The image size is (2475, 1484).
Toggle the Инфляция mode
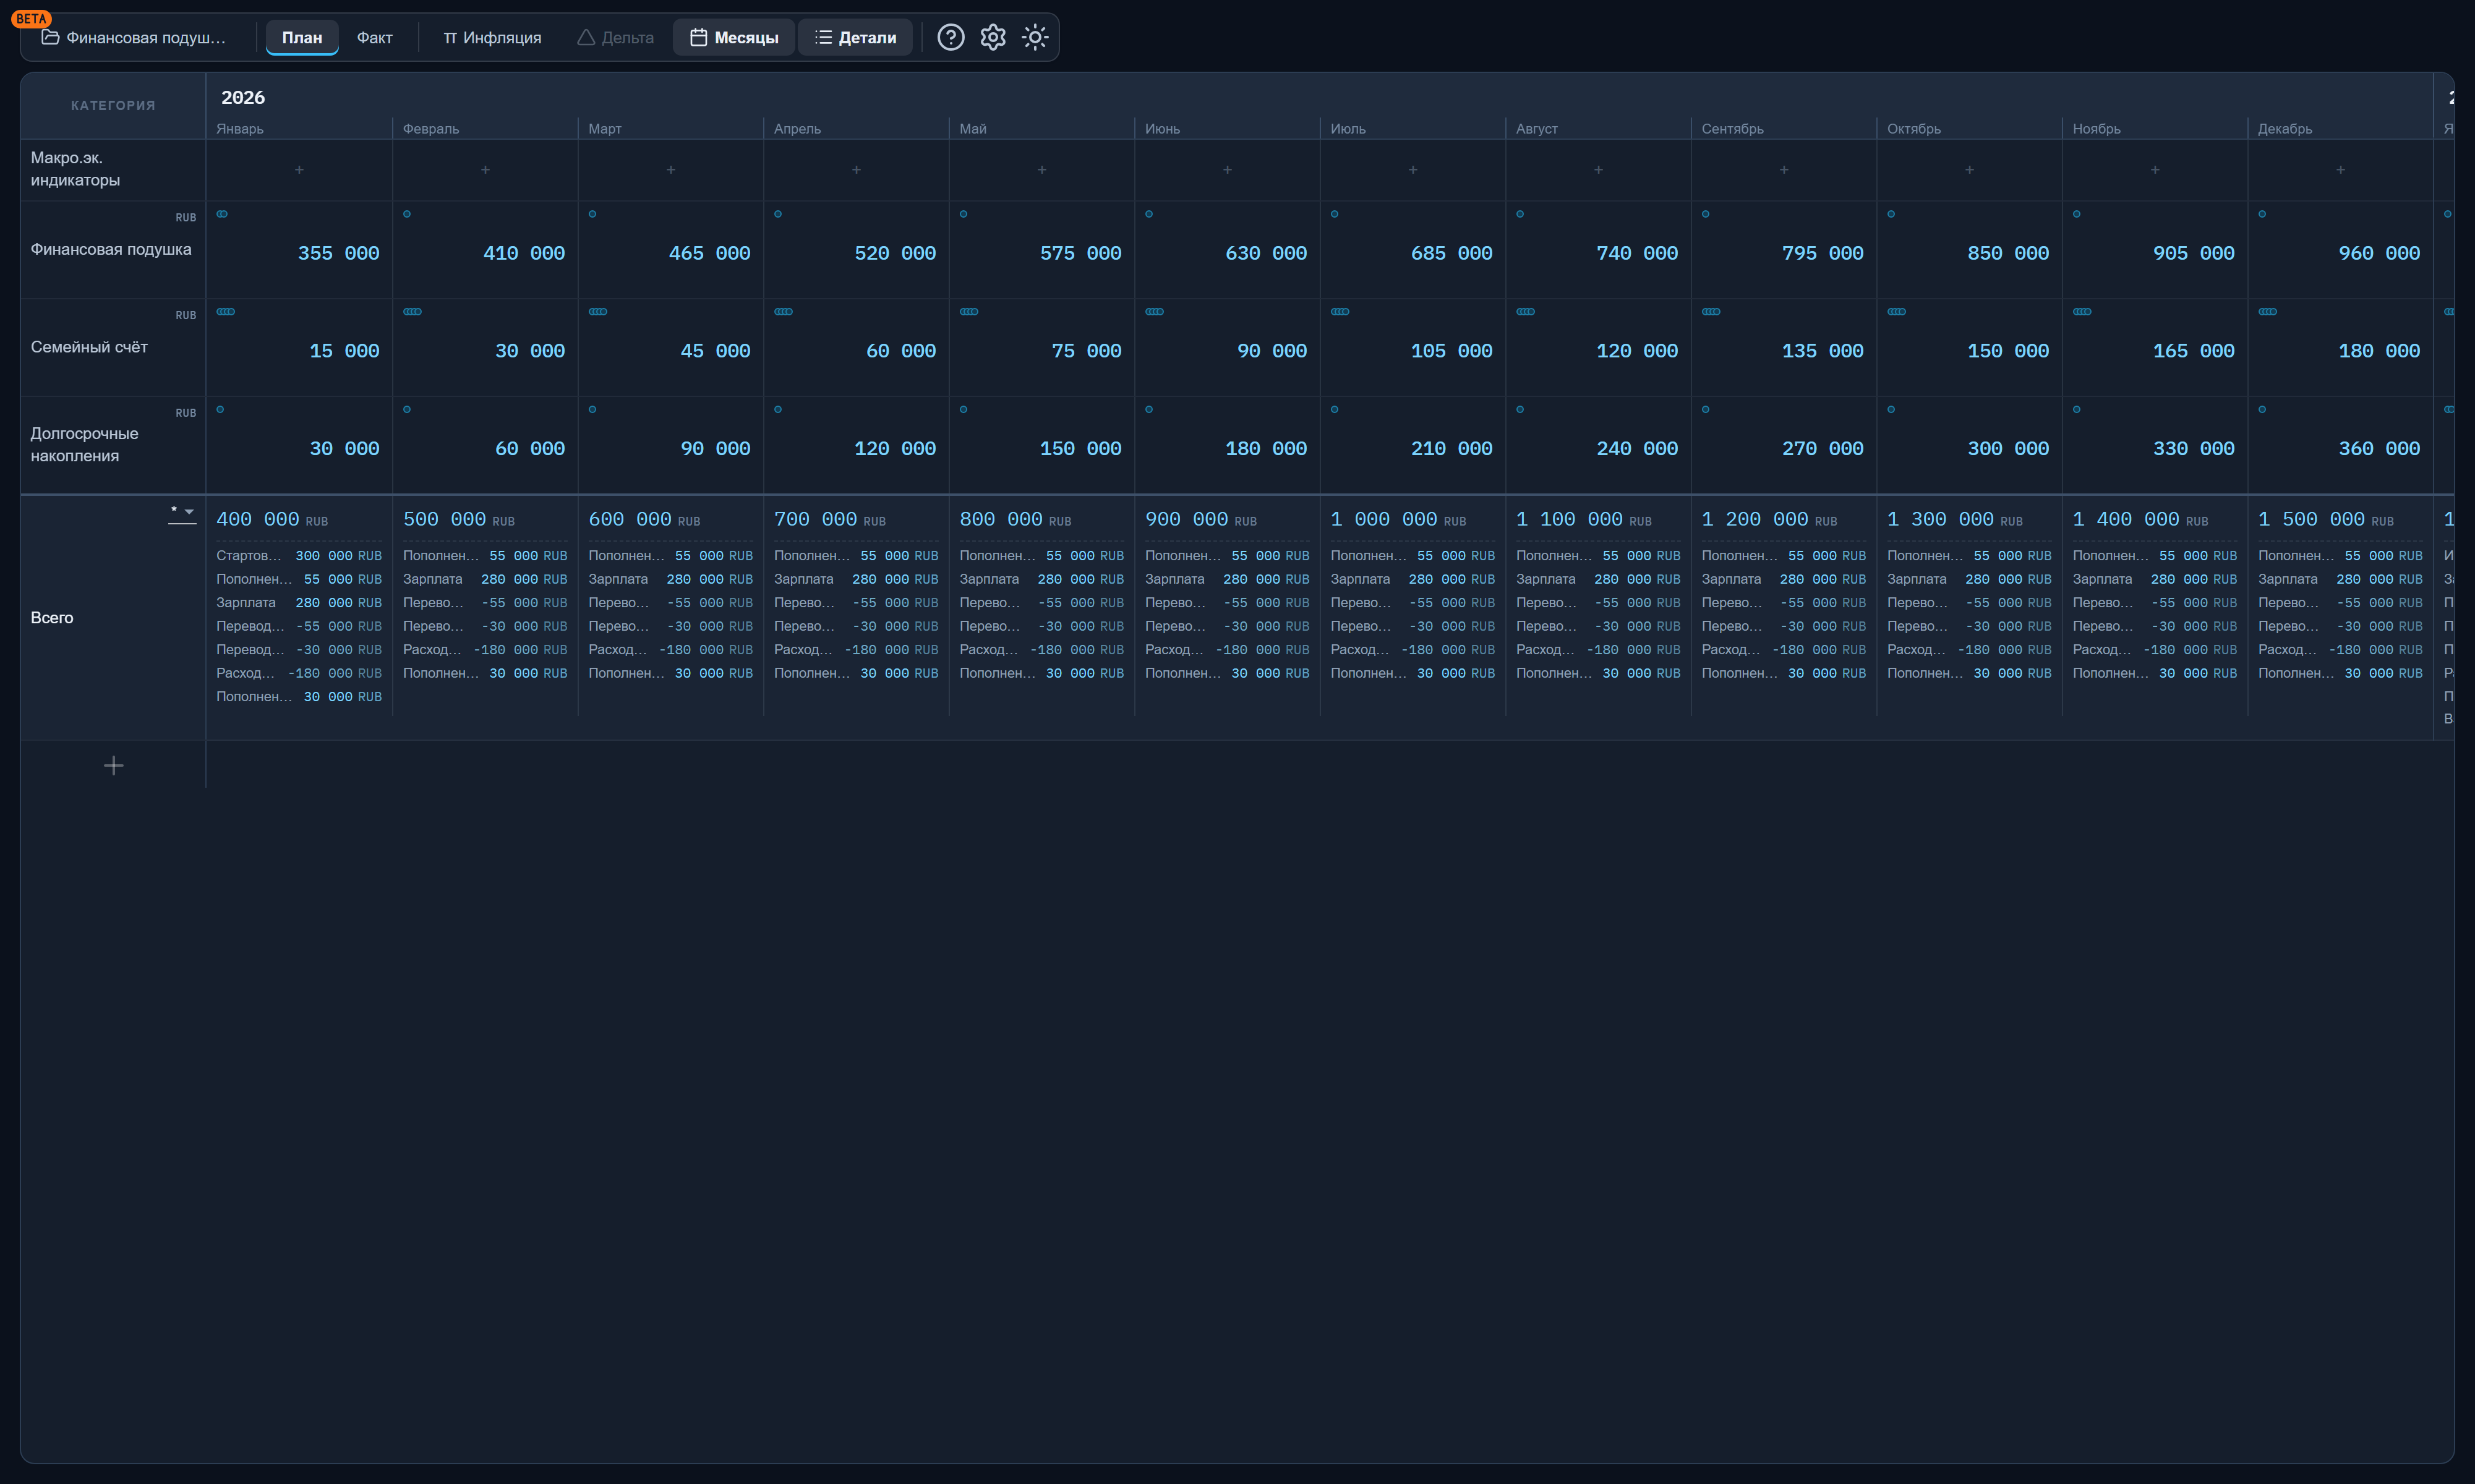[492, 38]
